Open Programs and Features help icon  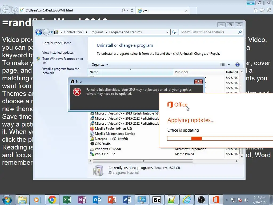(x=237, y=65)
